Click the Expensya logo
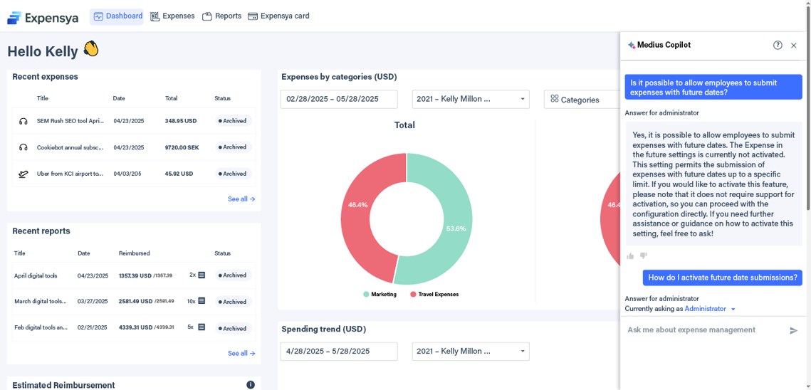811x390 pixels. click(x=43, y=18)
